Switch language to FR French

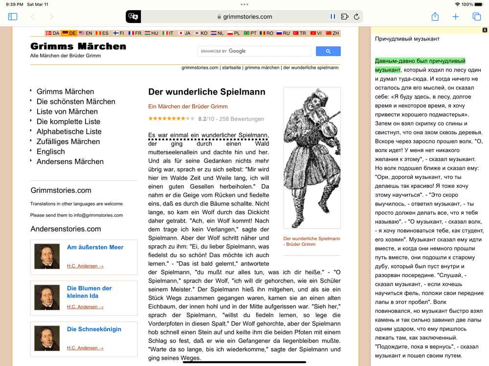(x=135, y=33)
